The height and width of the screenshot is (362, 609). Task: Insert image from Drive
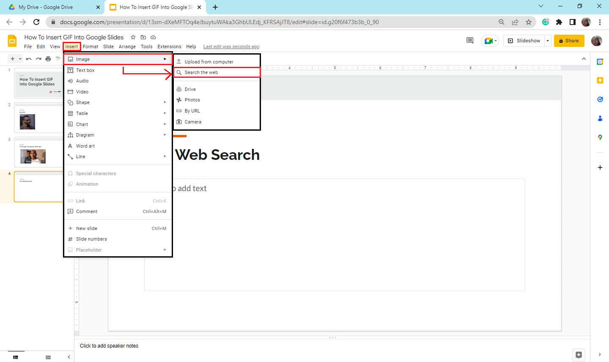click(217, 89)
